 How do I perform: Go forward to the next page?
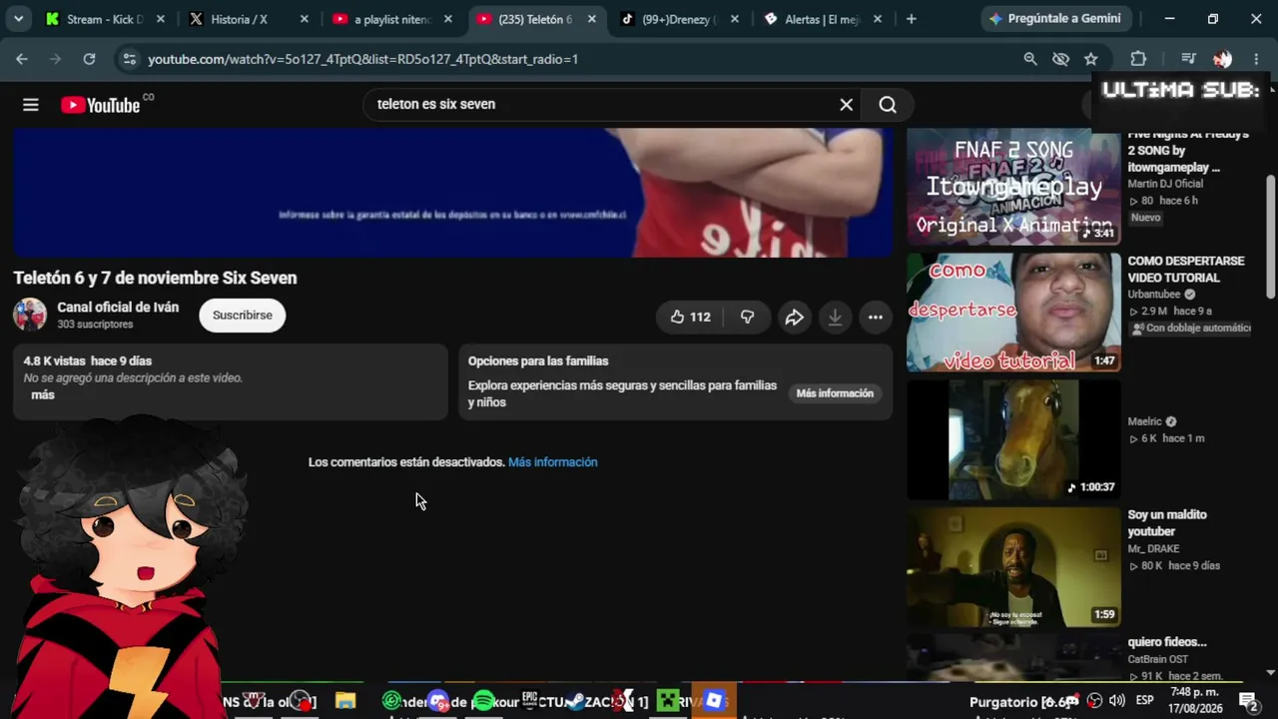point(55,59)
